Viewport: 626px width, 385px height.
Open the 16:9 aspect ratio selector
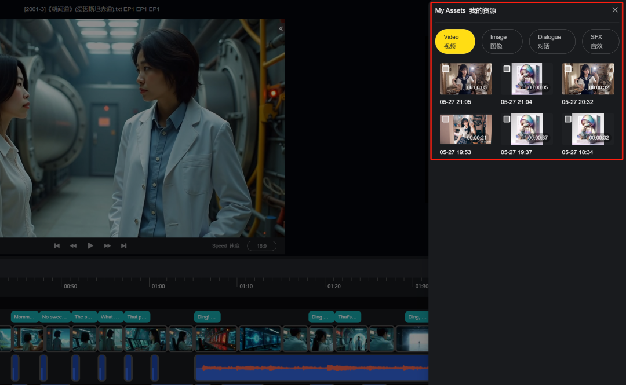(261, 245)
